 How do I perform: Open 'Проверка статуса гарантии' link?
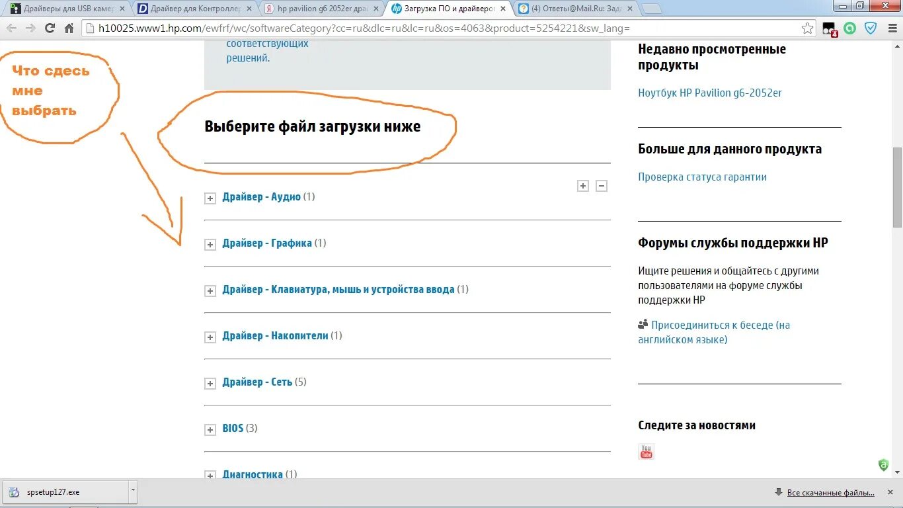[702, 177]
